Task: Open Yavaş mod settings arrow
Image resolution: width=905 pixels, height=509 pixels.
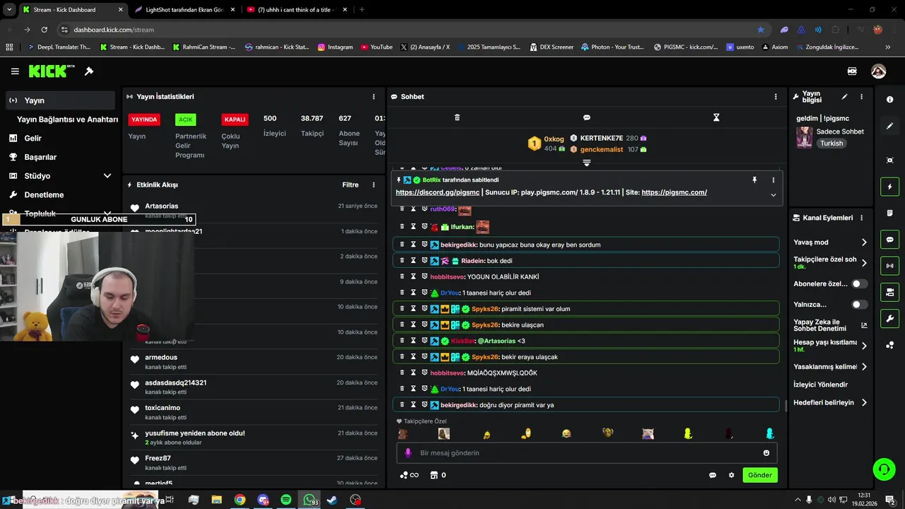Action: 864,242
